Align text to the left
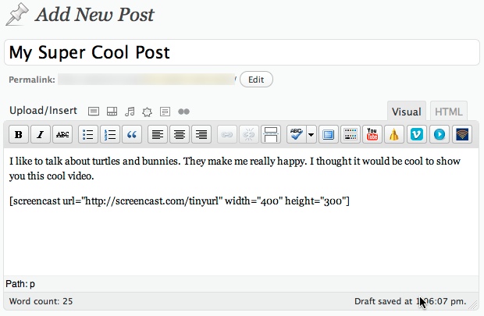 (158, 134)
